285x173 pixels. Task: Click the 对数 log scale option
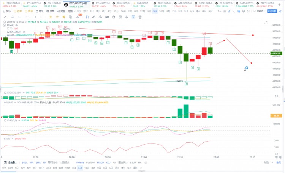point(266,162)
